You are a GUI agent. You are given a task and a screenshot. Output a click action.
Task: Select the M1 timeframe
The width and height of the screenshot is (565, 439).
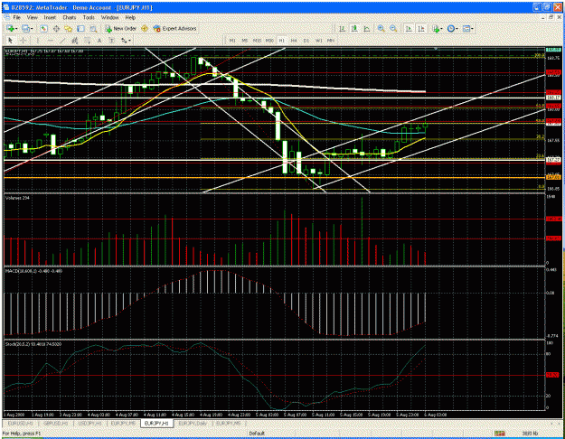coord(232,41)
